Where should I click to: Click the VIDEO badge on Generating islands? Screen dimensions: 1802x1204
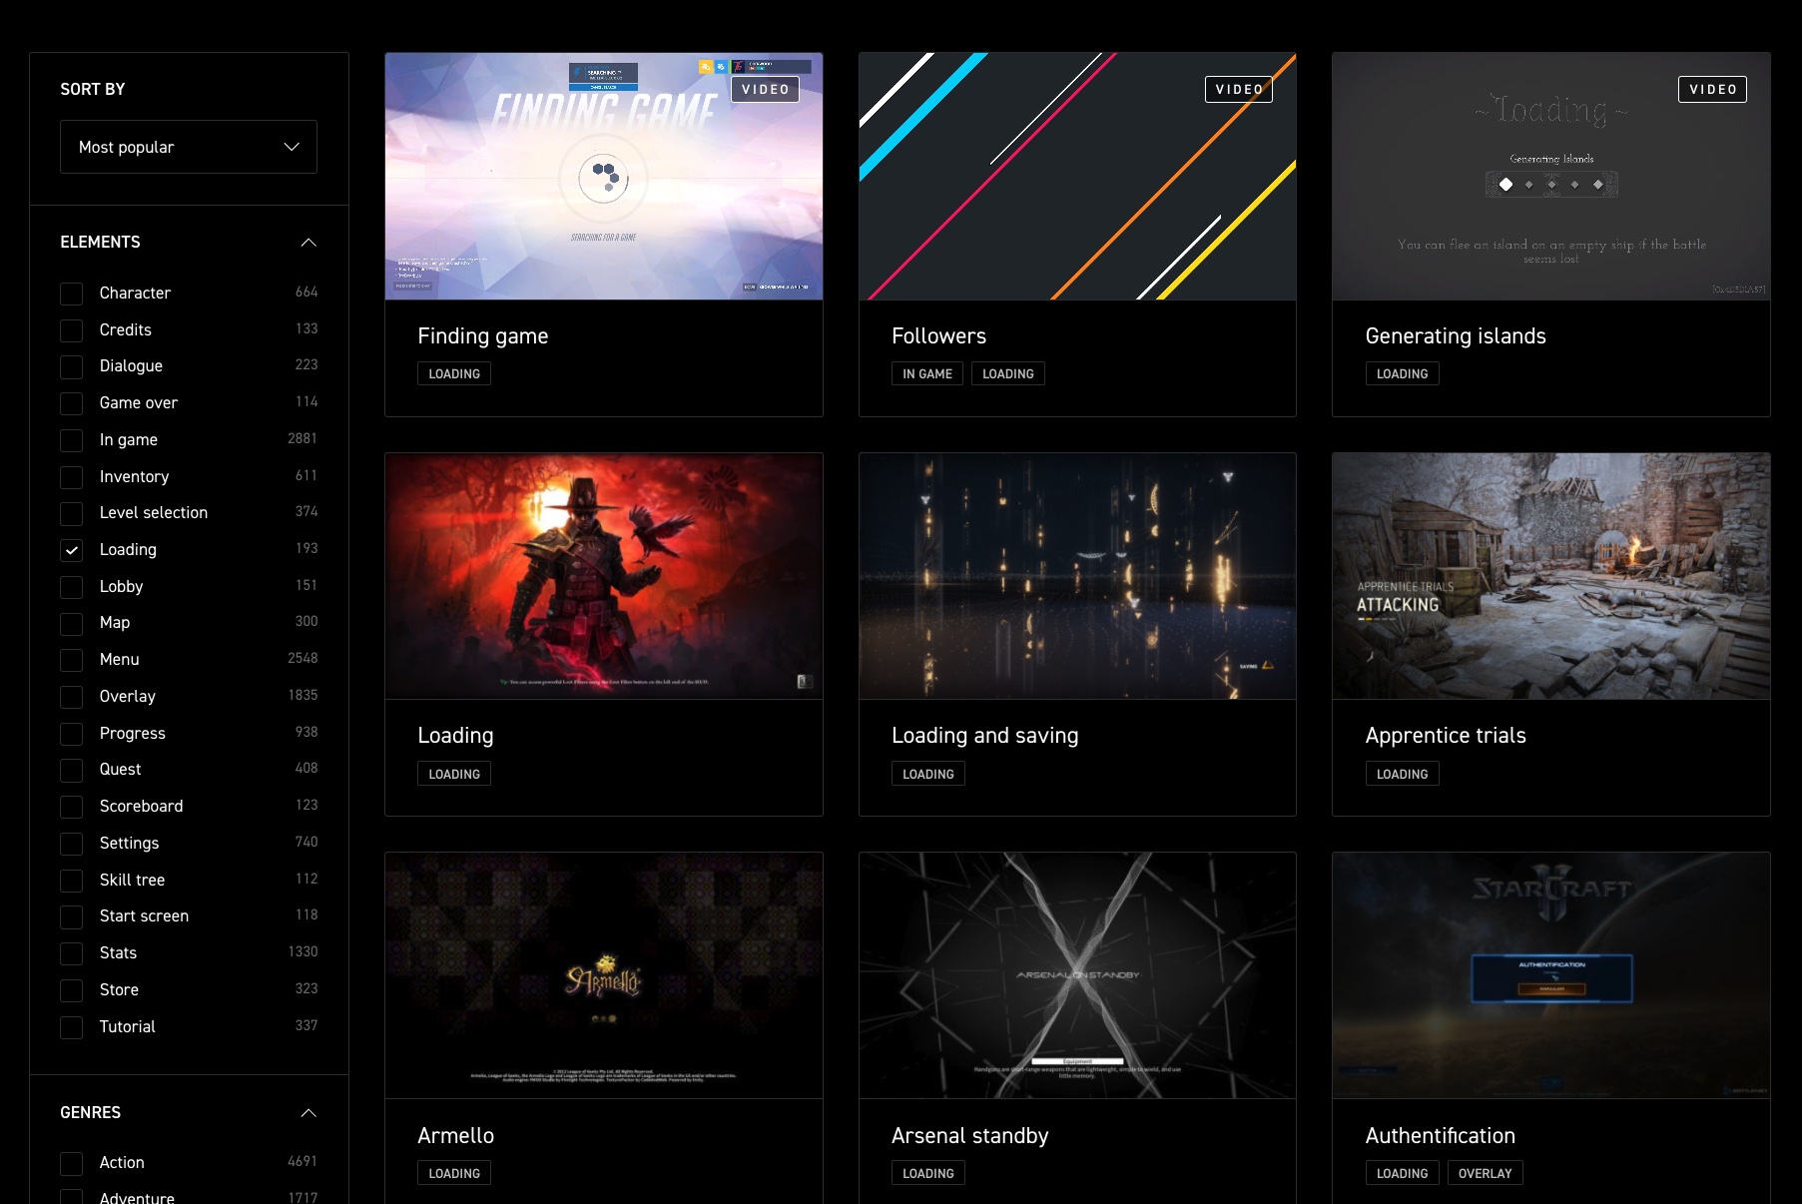(1713, 90)
